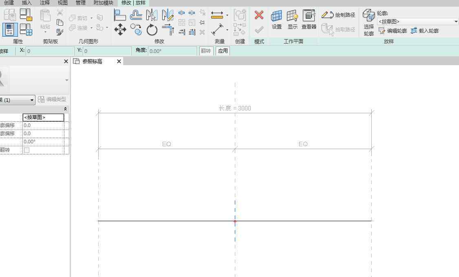Screen dimensions: 459x277
Task: Select the Offset tool
Action: coord(136,15)
